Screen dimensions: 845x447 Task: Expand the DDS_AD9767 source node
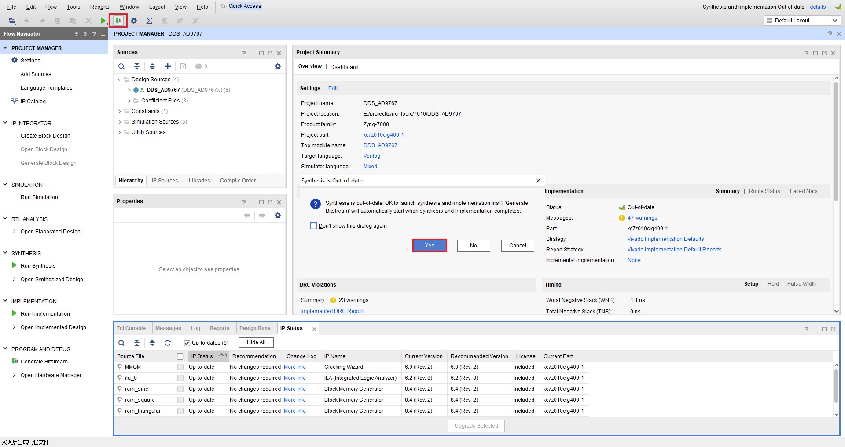tap(129, 90)
